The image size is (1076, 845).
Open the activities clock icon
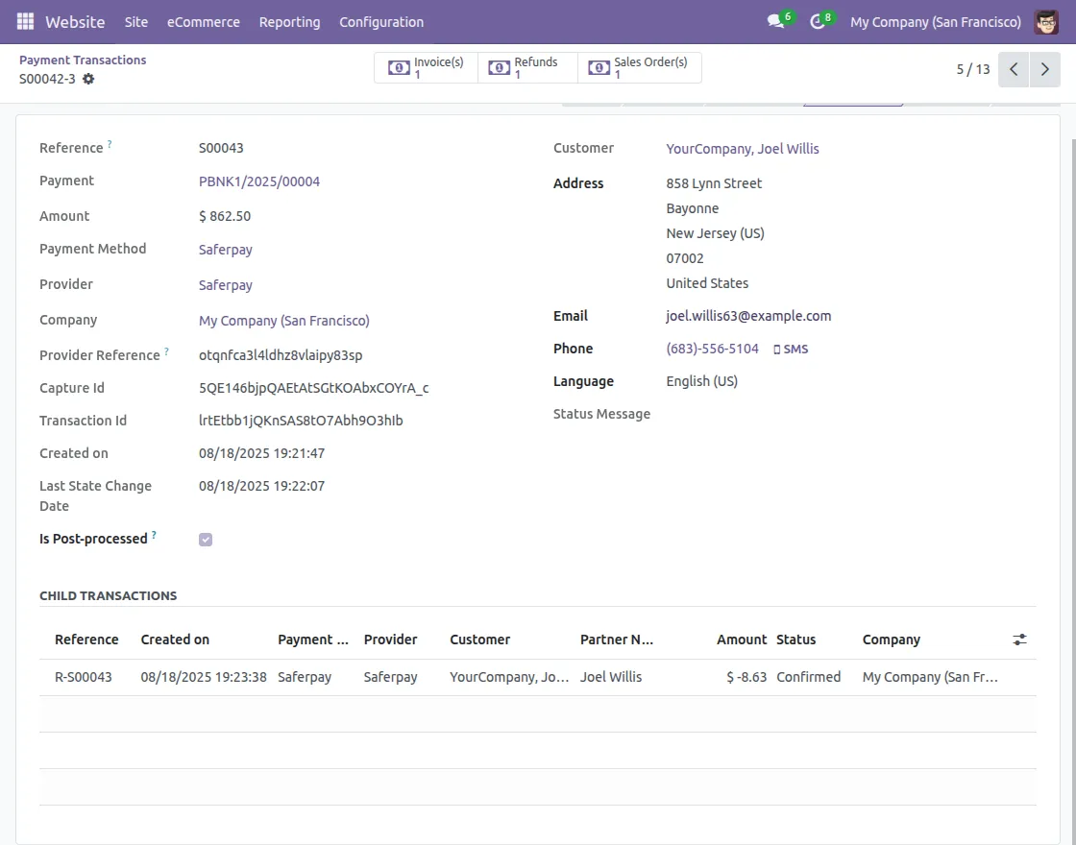(x=818, y=21)
